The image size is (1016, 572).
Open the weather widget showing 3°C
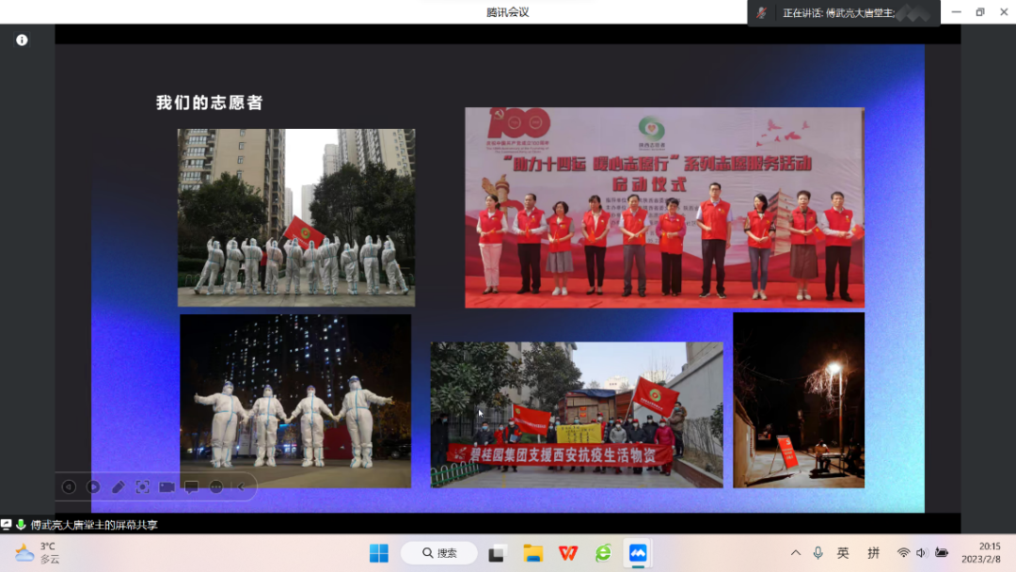coord(38,552)
